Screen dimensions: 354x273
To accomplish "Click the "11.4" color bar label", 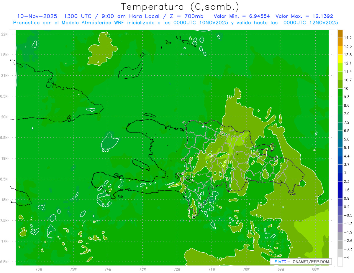I will click(348, 72).
